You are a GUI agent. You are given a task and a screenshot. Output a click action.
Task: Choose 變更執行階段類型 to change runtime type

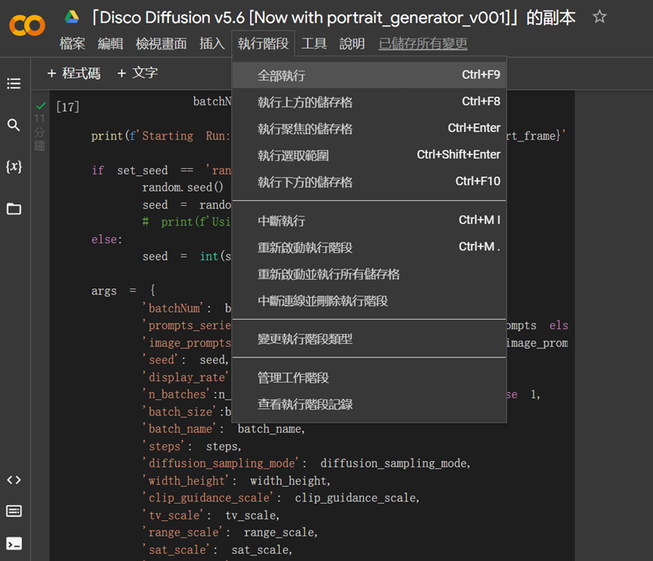click(x=369, y=339)
